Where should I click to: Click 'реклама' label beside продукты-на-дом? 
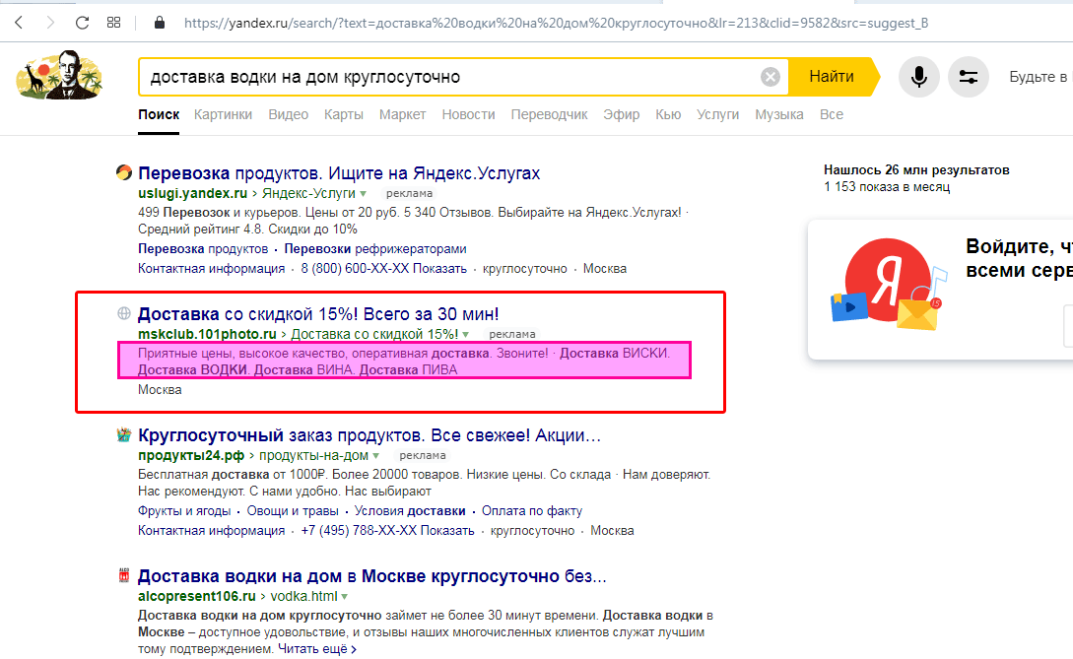[x=423, y=456]
